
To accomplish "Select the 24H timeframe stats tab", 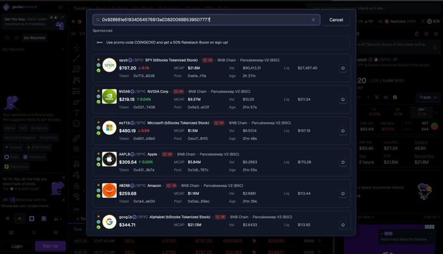I will coord(421,111).
